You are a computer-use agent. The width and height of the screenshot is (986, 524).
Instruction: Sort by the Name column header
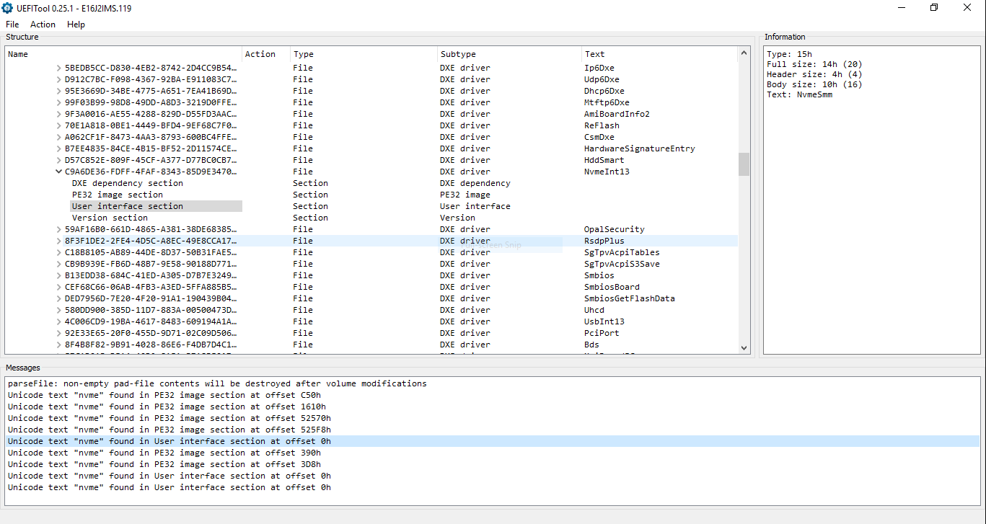(124, 54)
